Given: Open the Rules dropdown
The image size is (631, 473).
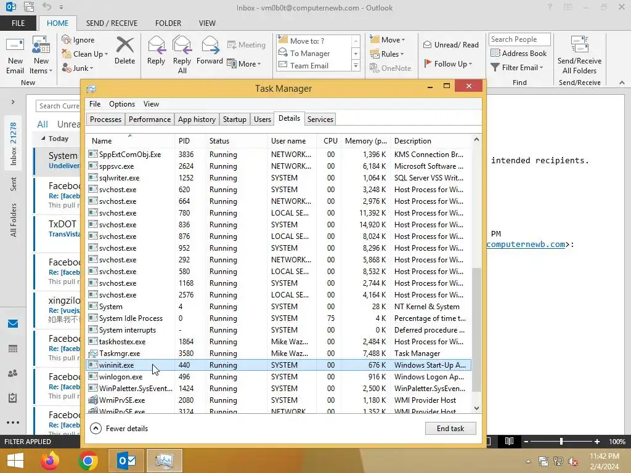Looking at the screenshot, I should (386, 54).
